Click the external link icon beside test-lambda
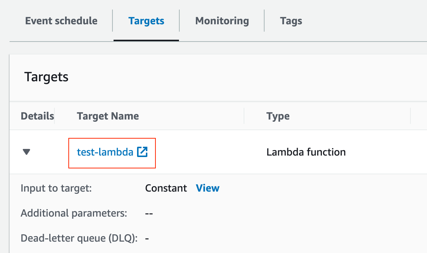427x253 pixels. point(142,152)
